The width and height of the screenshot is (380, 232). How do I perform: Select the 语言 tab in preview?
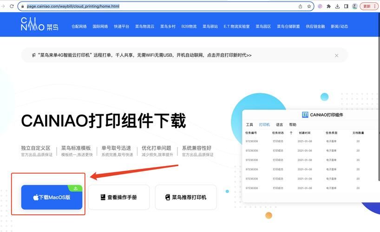(280, 124)
